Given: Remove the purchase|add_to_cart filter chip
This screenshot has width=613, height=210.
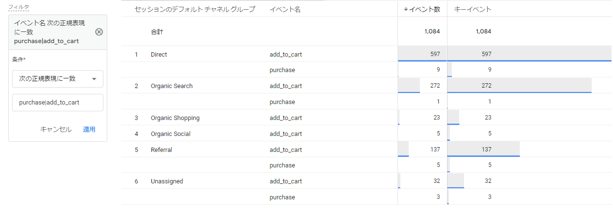Looking at the screenshot, I should [99, 32].
